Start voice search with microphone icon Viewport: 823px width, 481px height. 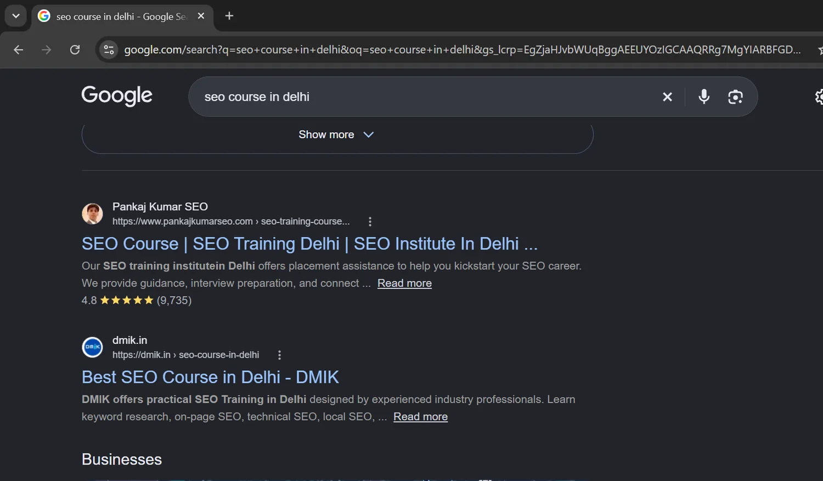coord(704,97)
